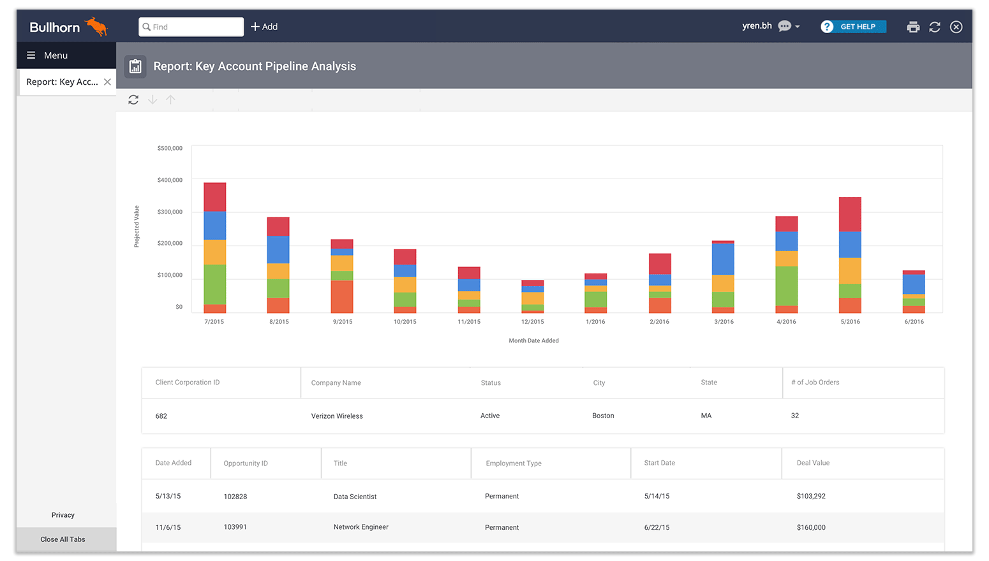Open the chat bubble messages icon
This screenshot has width=989, height=561.
(x=784, y=26)
